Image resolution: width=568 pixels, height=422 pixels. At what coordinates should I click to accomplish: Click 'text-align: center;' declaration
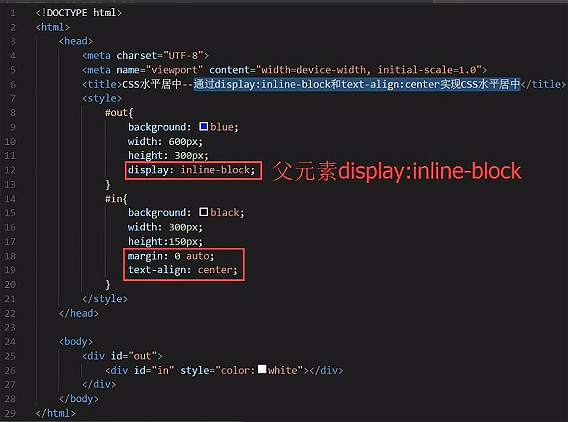183,270
